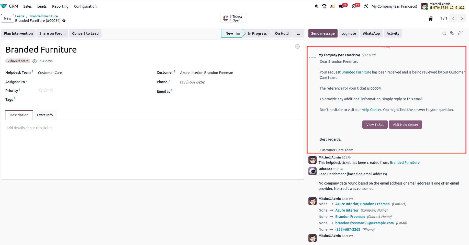
Task: Click the attach files paperclip icon
Action: coord(452,33)
